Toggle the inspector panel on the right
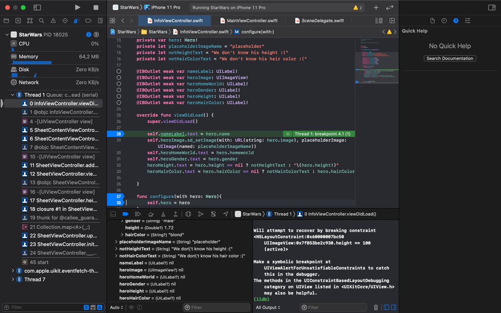This screenshot has width=501, height=313. [x=492, y=7]
